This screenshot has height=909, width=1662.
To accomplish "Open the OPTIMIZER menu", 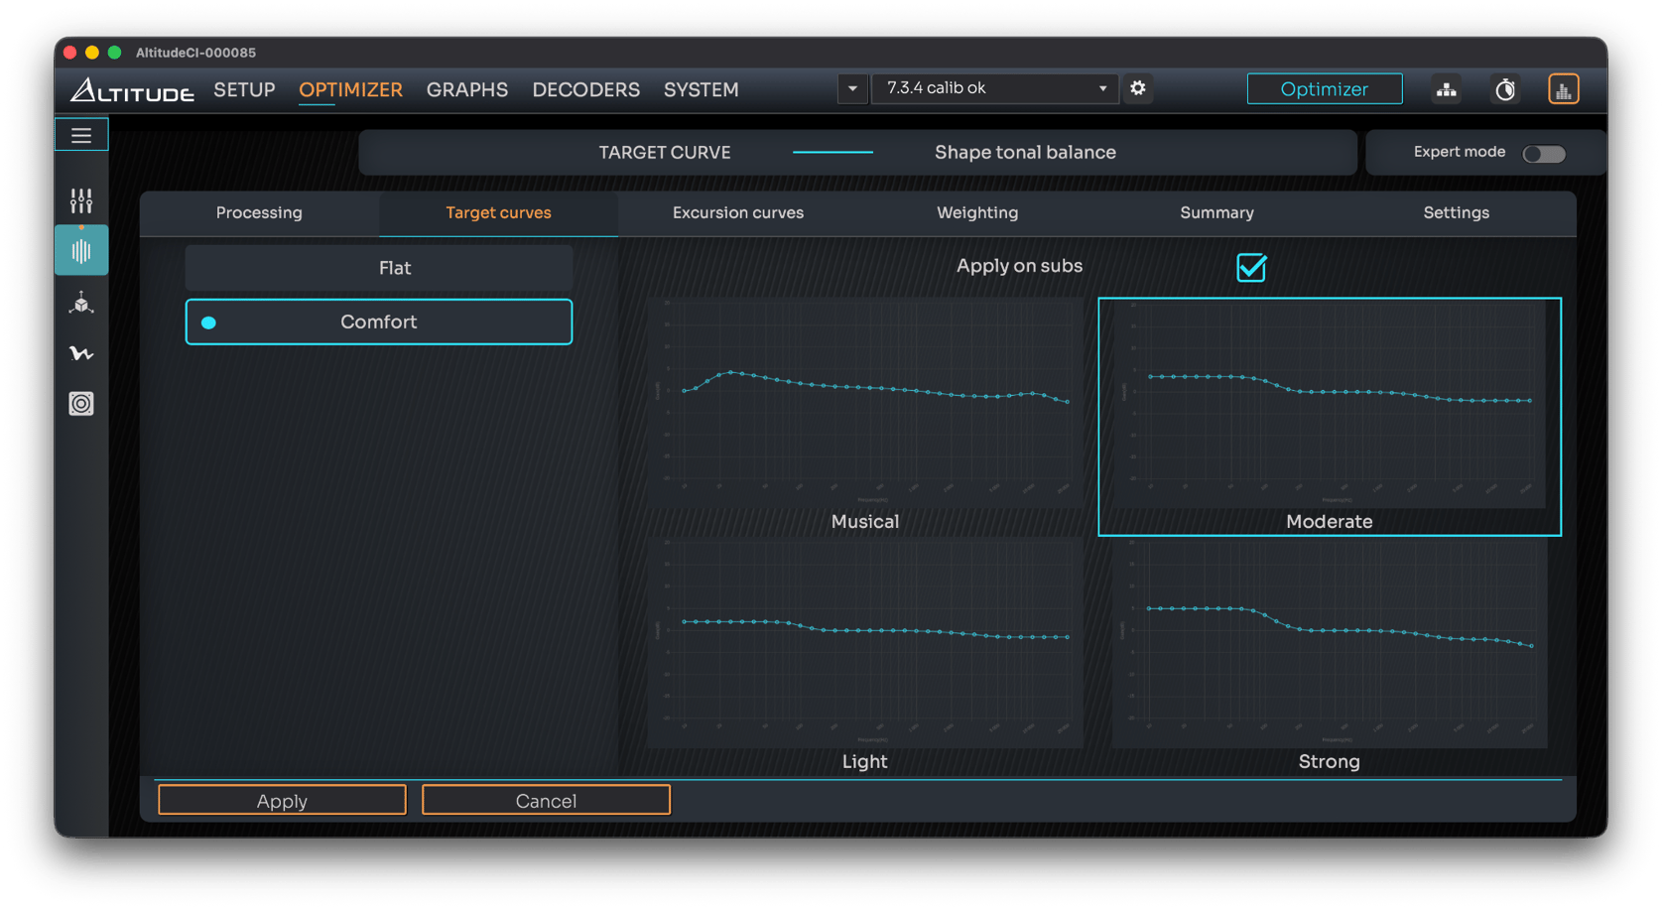I will 351,90.
